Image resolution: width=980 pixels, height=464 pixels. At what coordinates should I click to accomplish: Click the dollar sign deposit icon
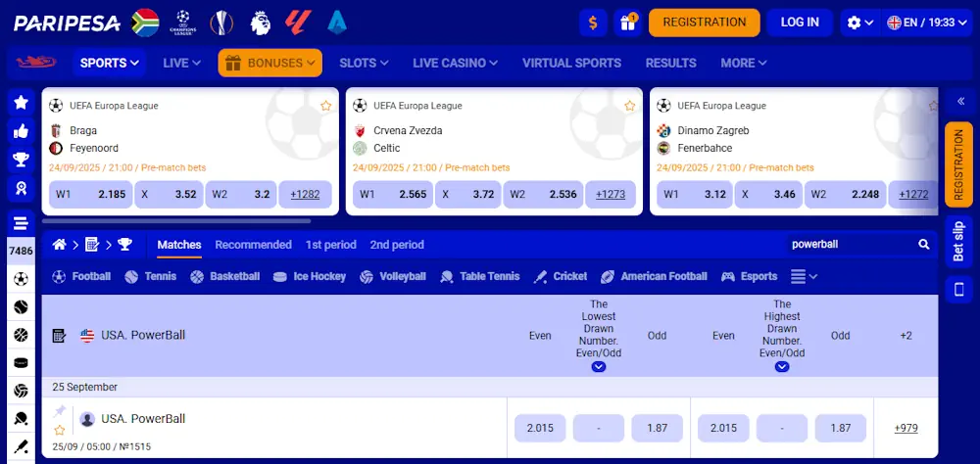tap(591, 23)
